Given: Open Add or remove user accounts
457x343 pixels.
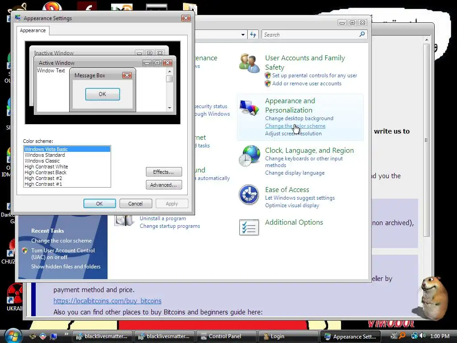Looking at the screenshot, I should 307,84.
